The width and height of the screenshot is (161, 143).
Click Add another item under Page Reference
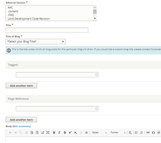pyautogui.click(x=21, y=120)
